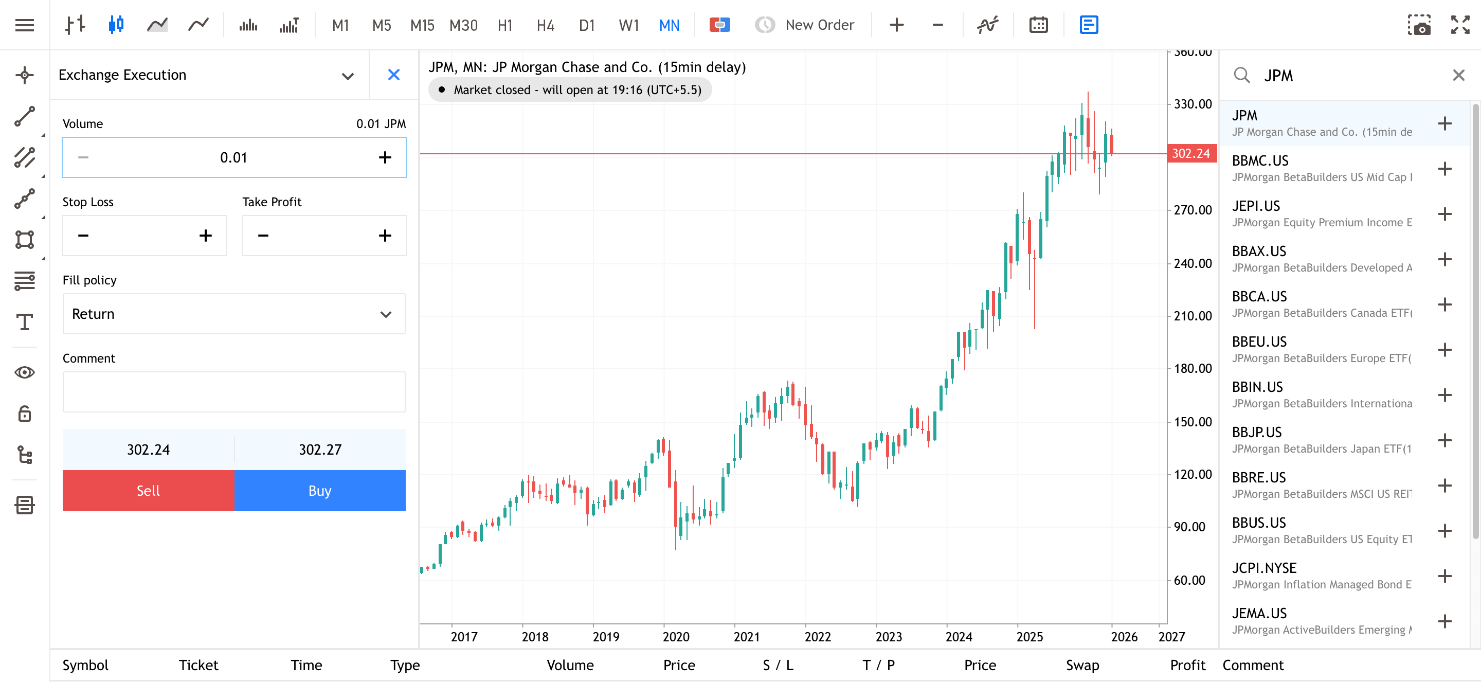1481x682 pixels.
Task: Switch to W1 timeframe
Action: click(628, 25)
